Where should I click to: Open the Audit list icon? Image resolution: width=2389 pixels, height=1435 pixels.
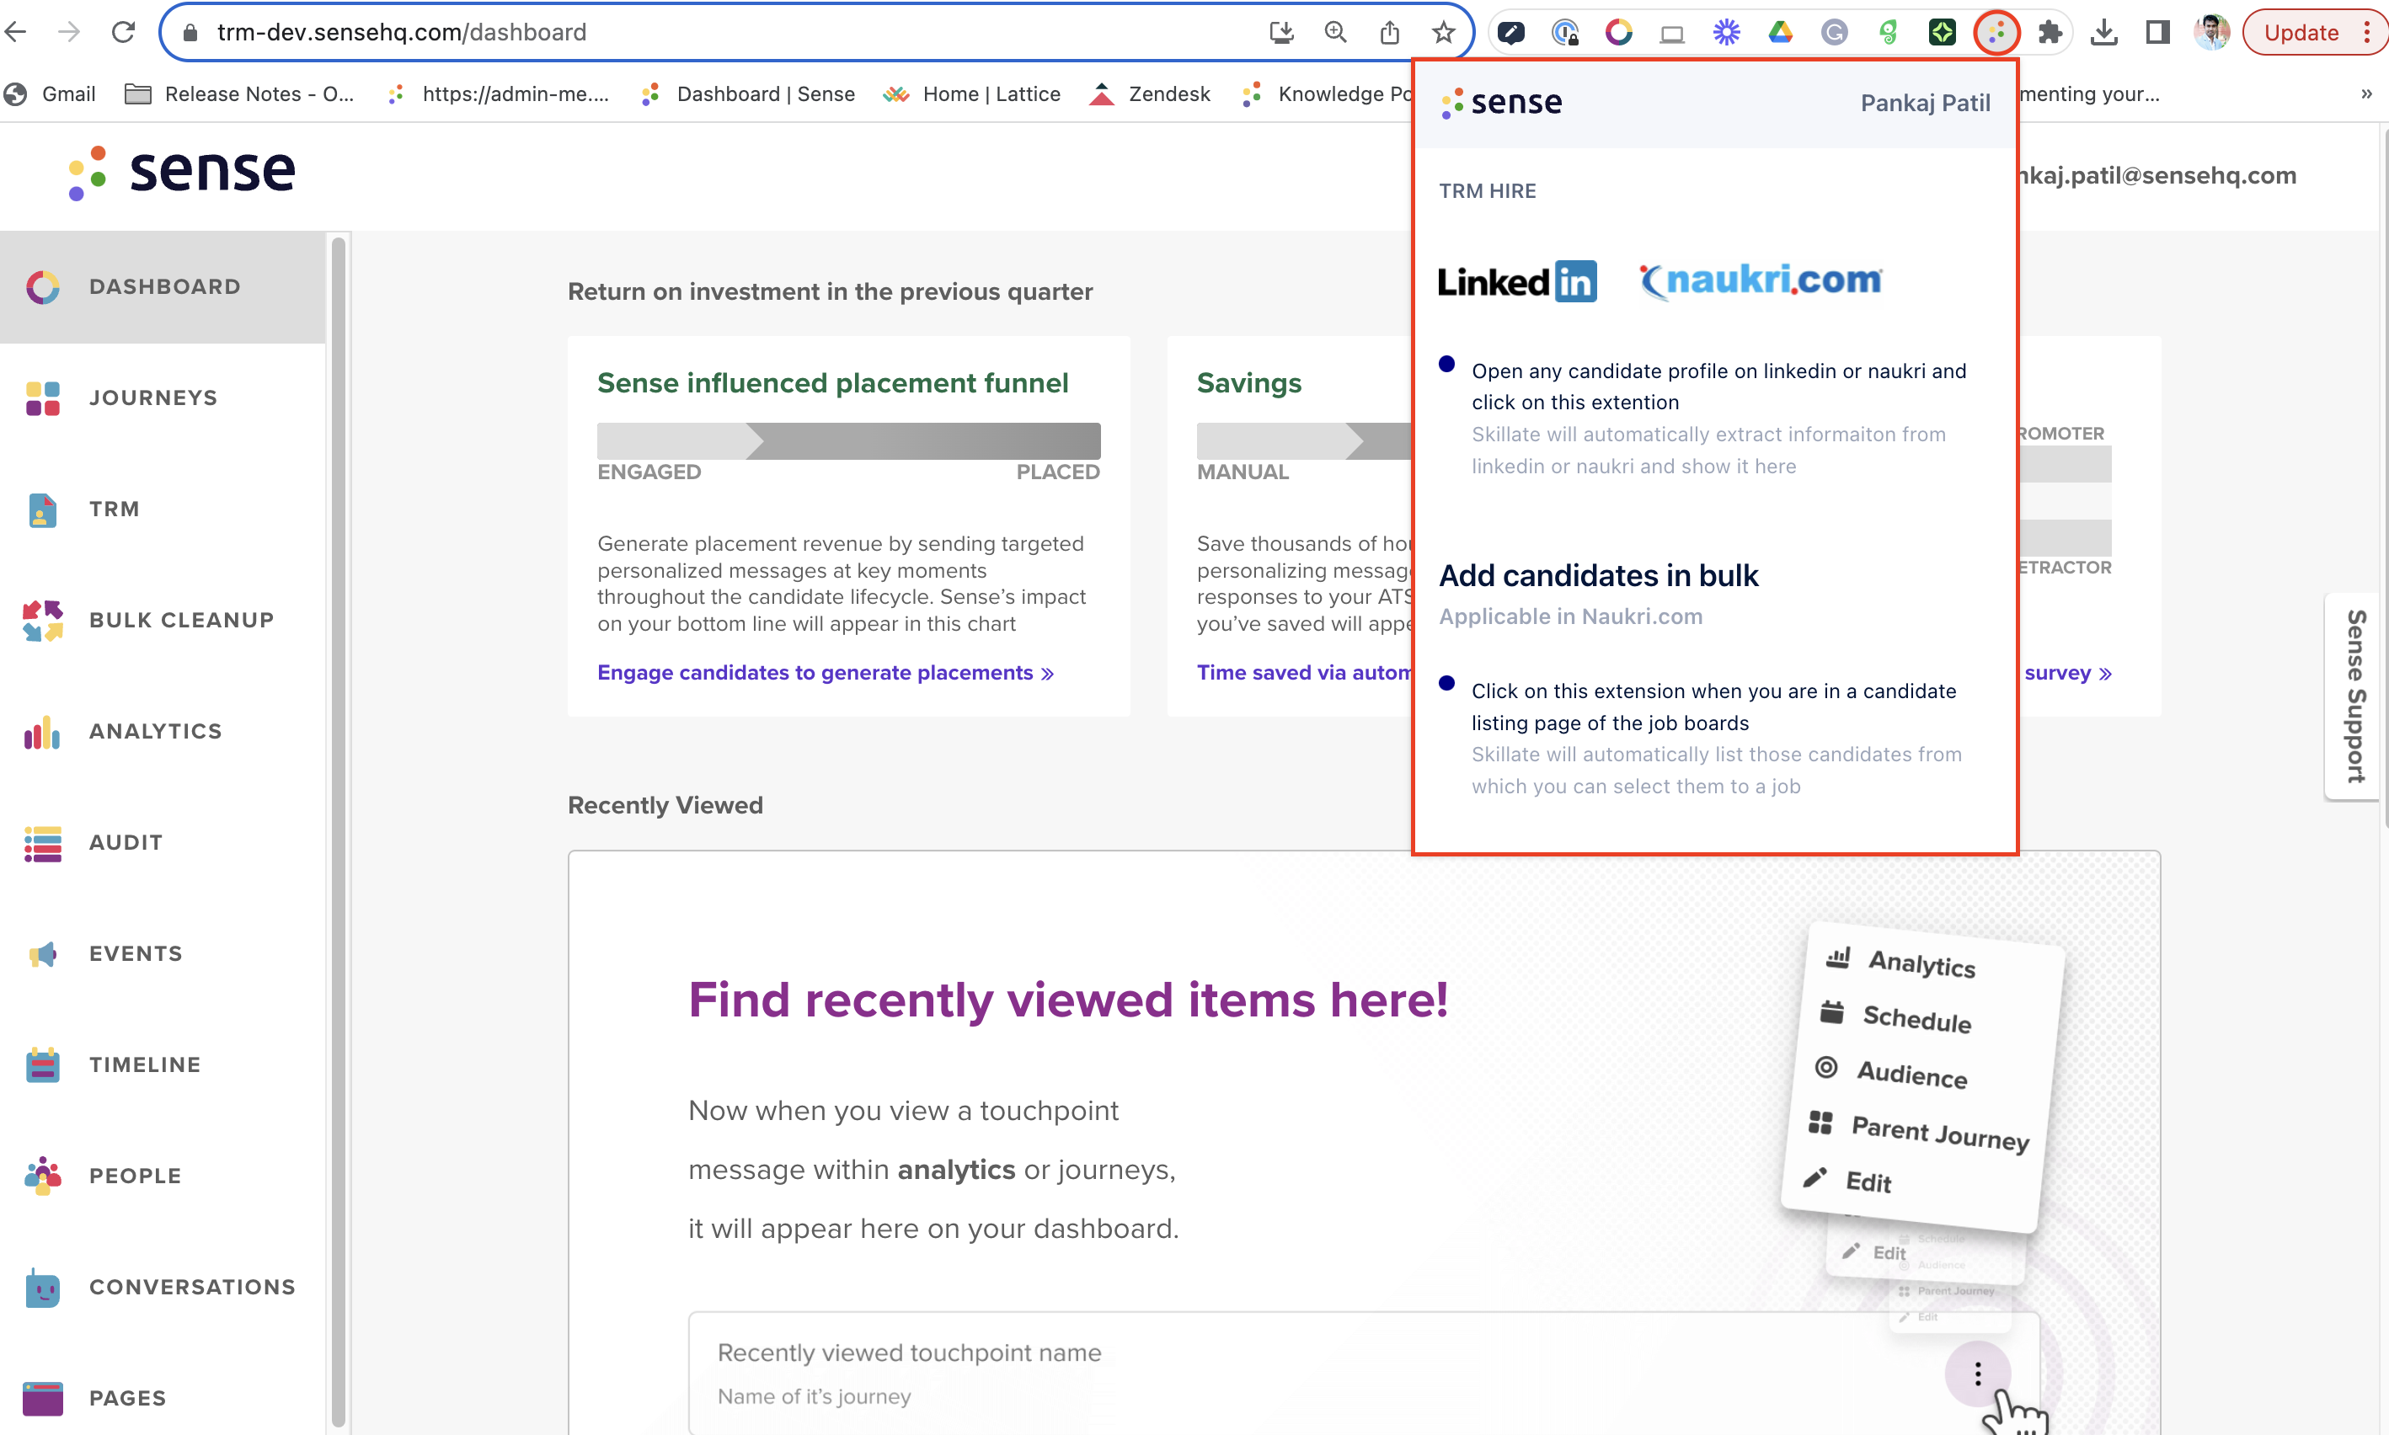tap(43, 843)
